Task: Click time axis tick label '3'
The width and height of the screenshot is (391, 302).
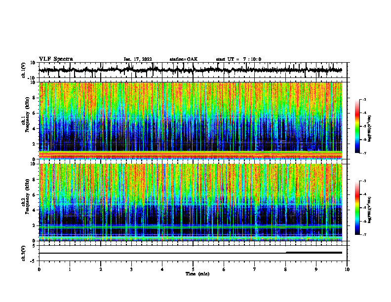Action: pos(131,269)
